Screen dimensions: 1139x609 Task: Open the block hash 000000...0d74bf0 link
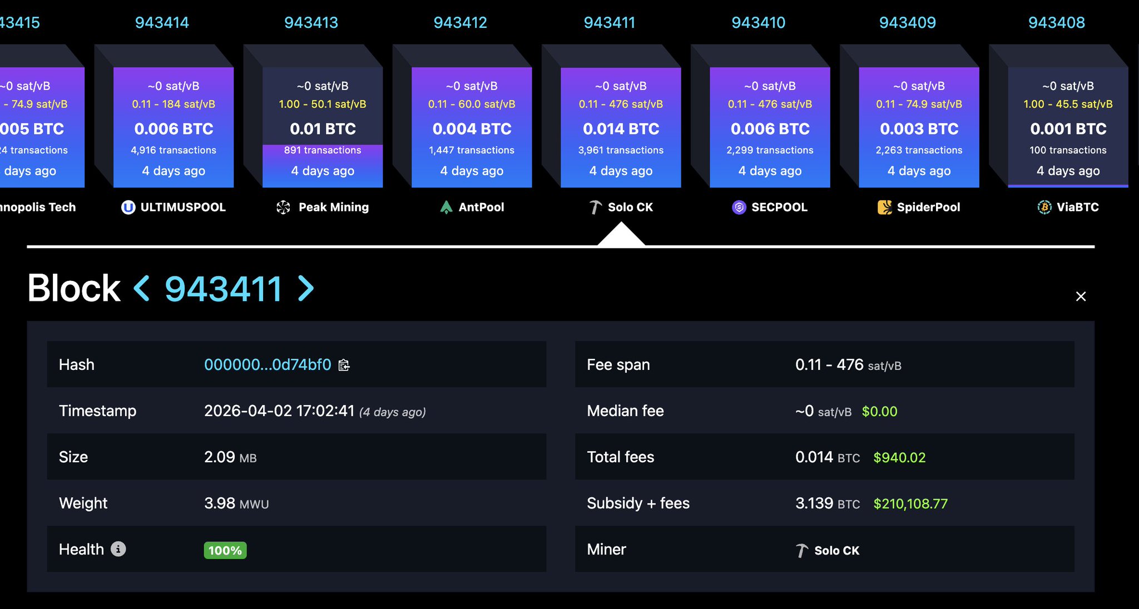click(x=268, y=365)
